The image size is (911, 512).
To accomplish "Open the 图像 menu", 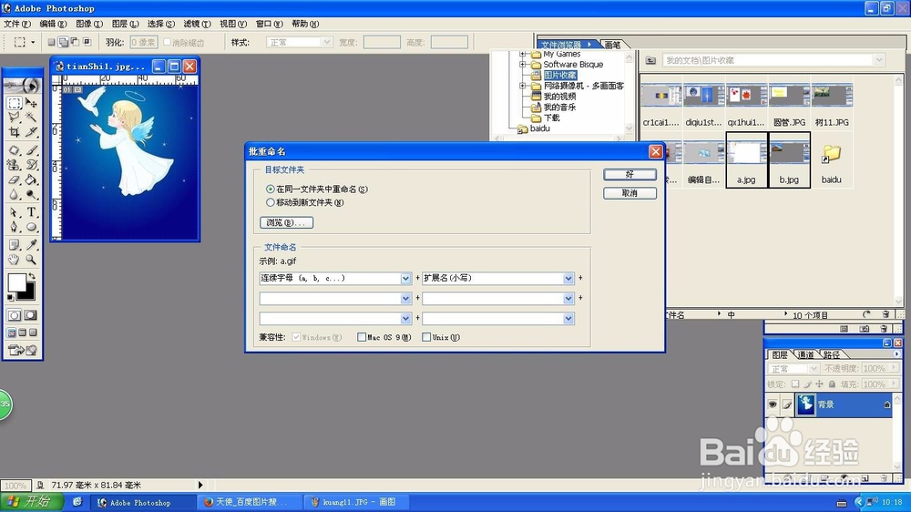I will [x=89, y=24].
